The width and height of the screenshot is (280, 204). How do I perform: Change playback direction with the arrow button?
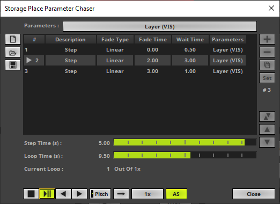(x=121, y=194)
